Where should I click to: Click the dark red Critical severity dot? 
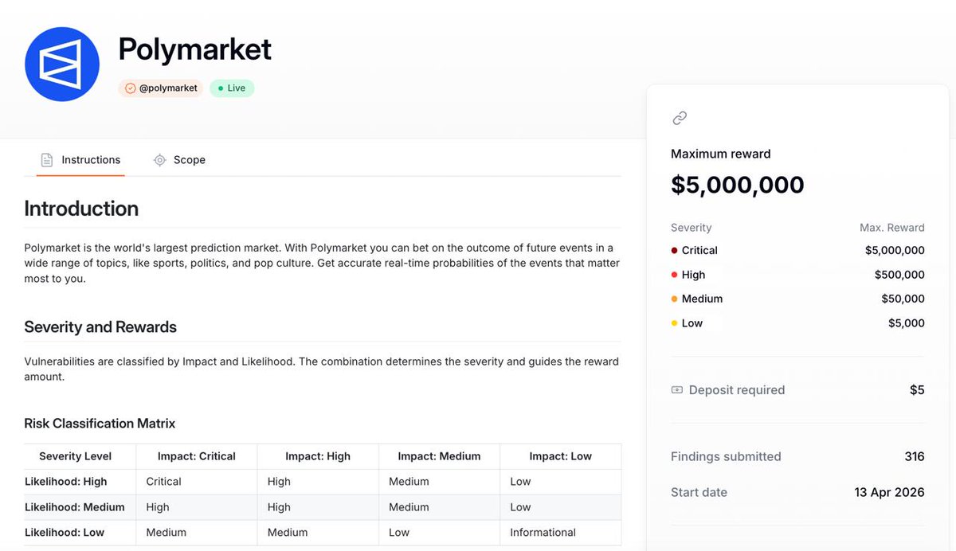pyautogui.click(x=675, y=250)
